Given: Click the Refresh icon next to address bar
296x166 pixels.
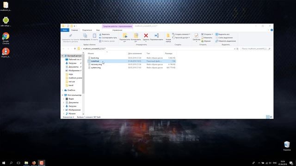Looking at the screenshot, I should tap(237, 49).
